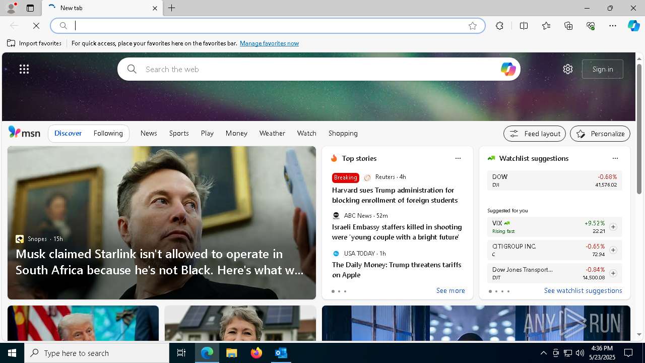Open the Play tab
The height and width of the screenshot is (363, 645).
[x=207, y=133]
